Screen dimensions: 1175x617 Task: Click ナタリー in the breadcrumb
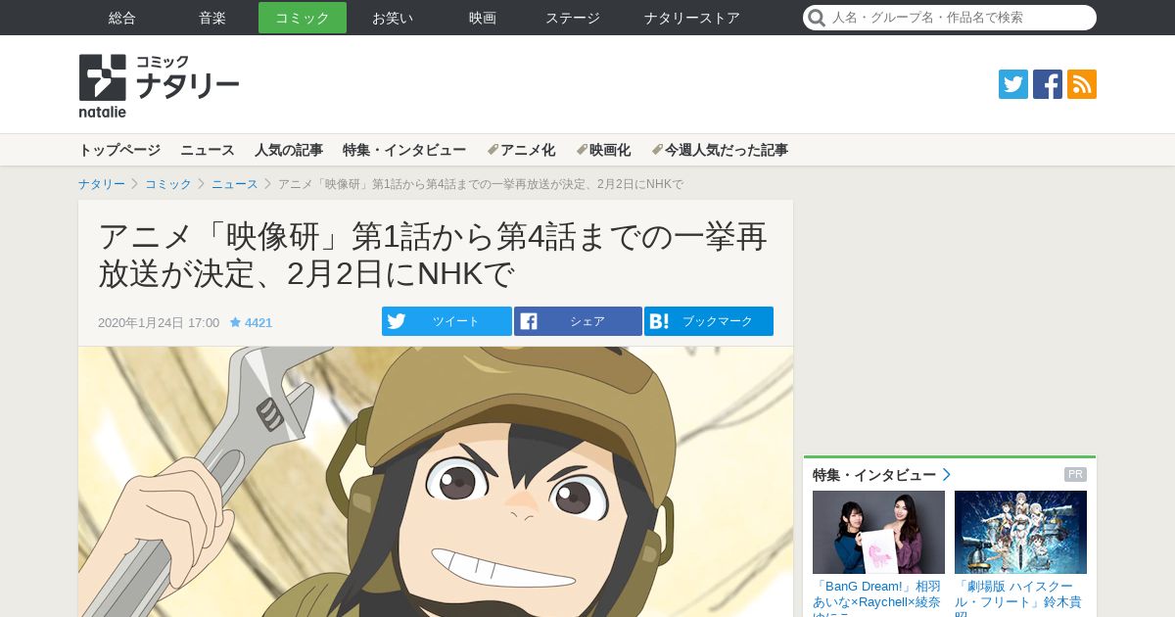click(x=102, y=184)
